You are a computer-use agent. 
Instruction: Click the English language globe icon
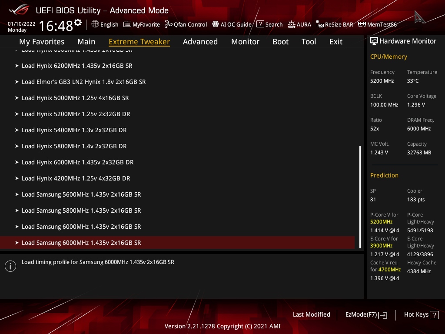click(95, 24)
